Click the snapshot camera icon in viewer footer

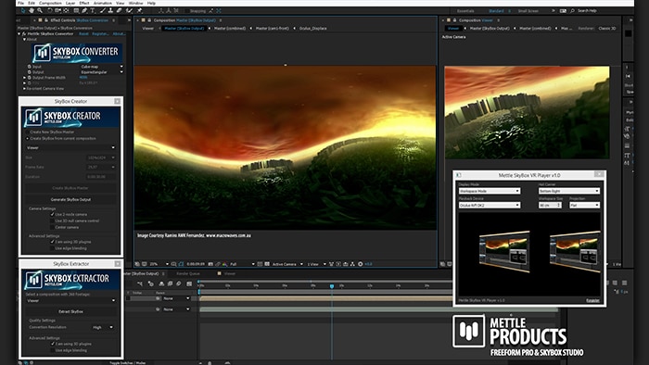click(210, 264)
